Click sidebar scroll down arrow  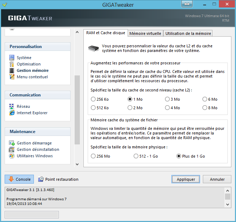click(77, 164)
